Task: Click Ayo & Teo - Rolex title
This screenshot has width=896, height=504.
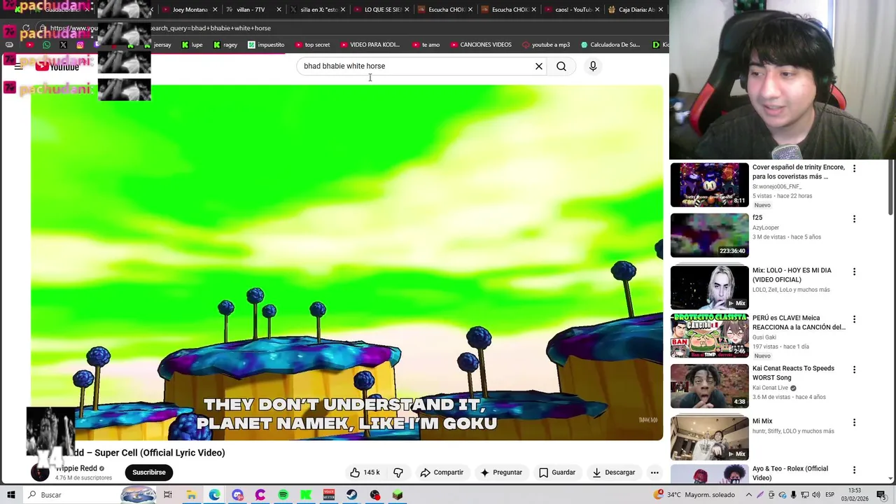Action: pos(790,473)
